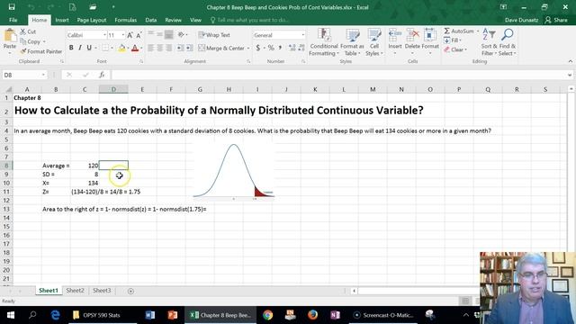Open Find & Select menu
The height and width of the screenshot is (324, 576).
508,42
